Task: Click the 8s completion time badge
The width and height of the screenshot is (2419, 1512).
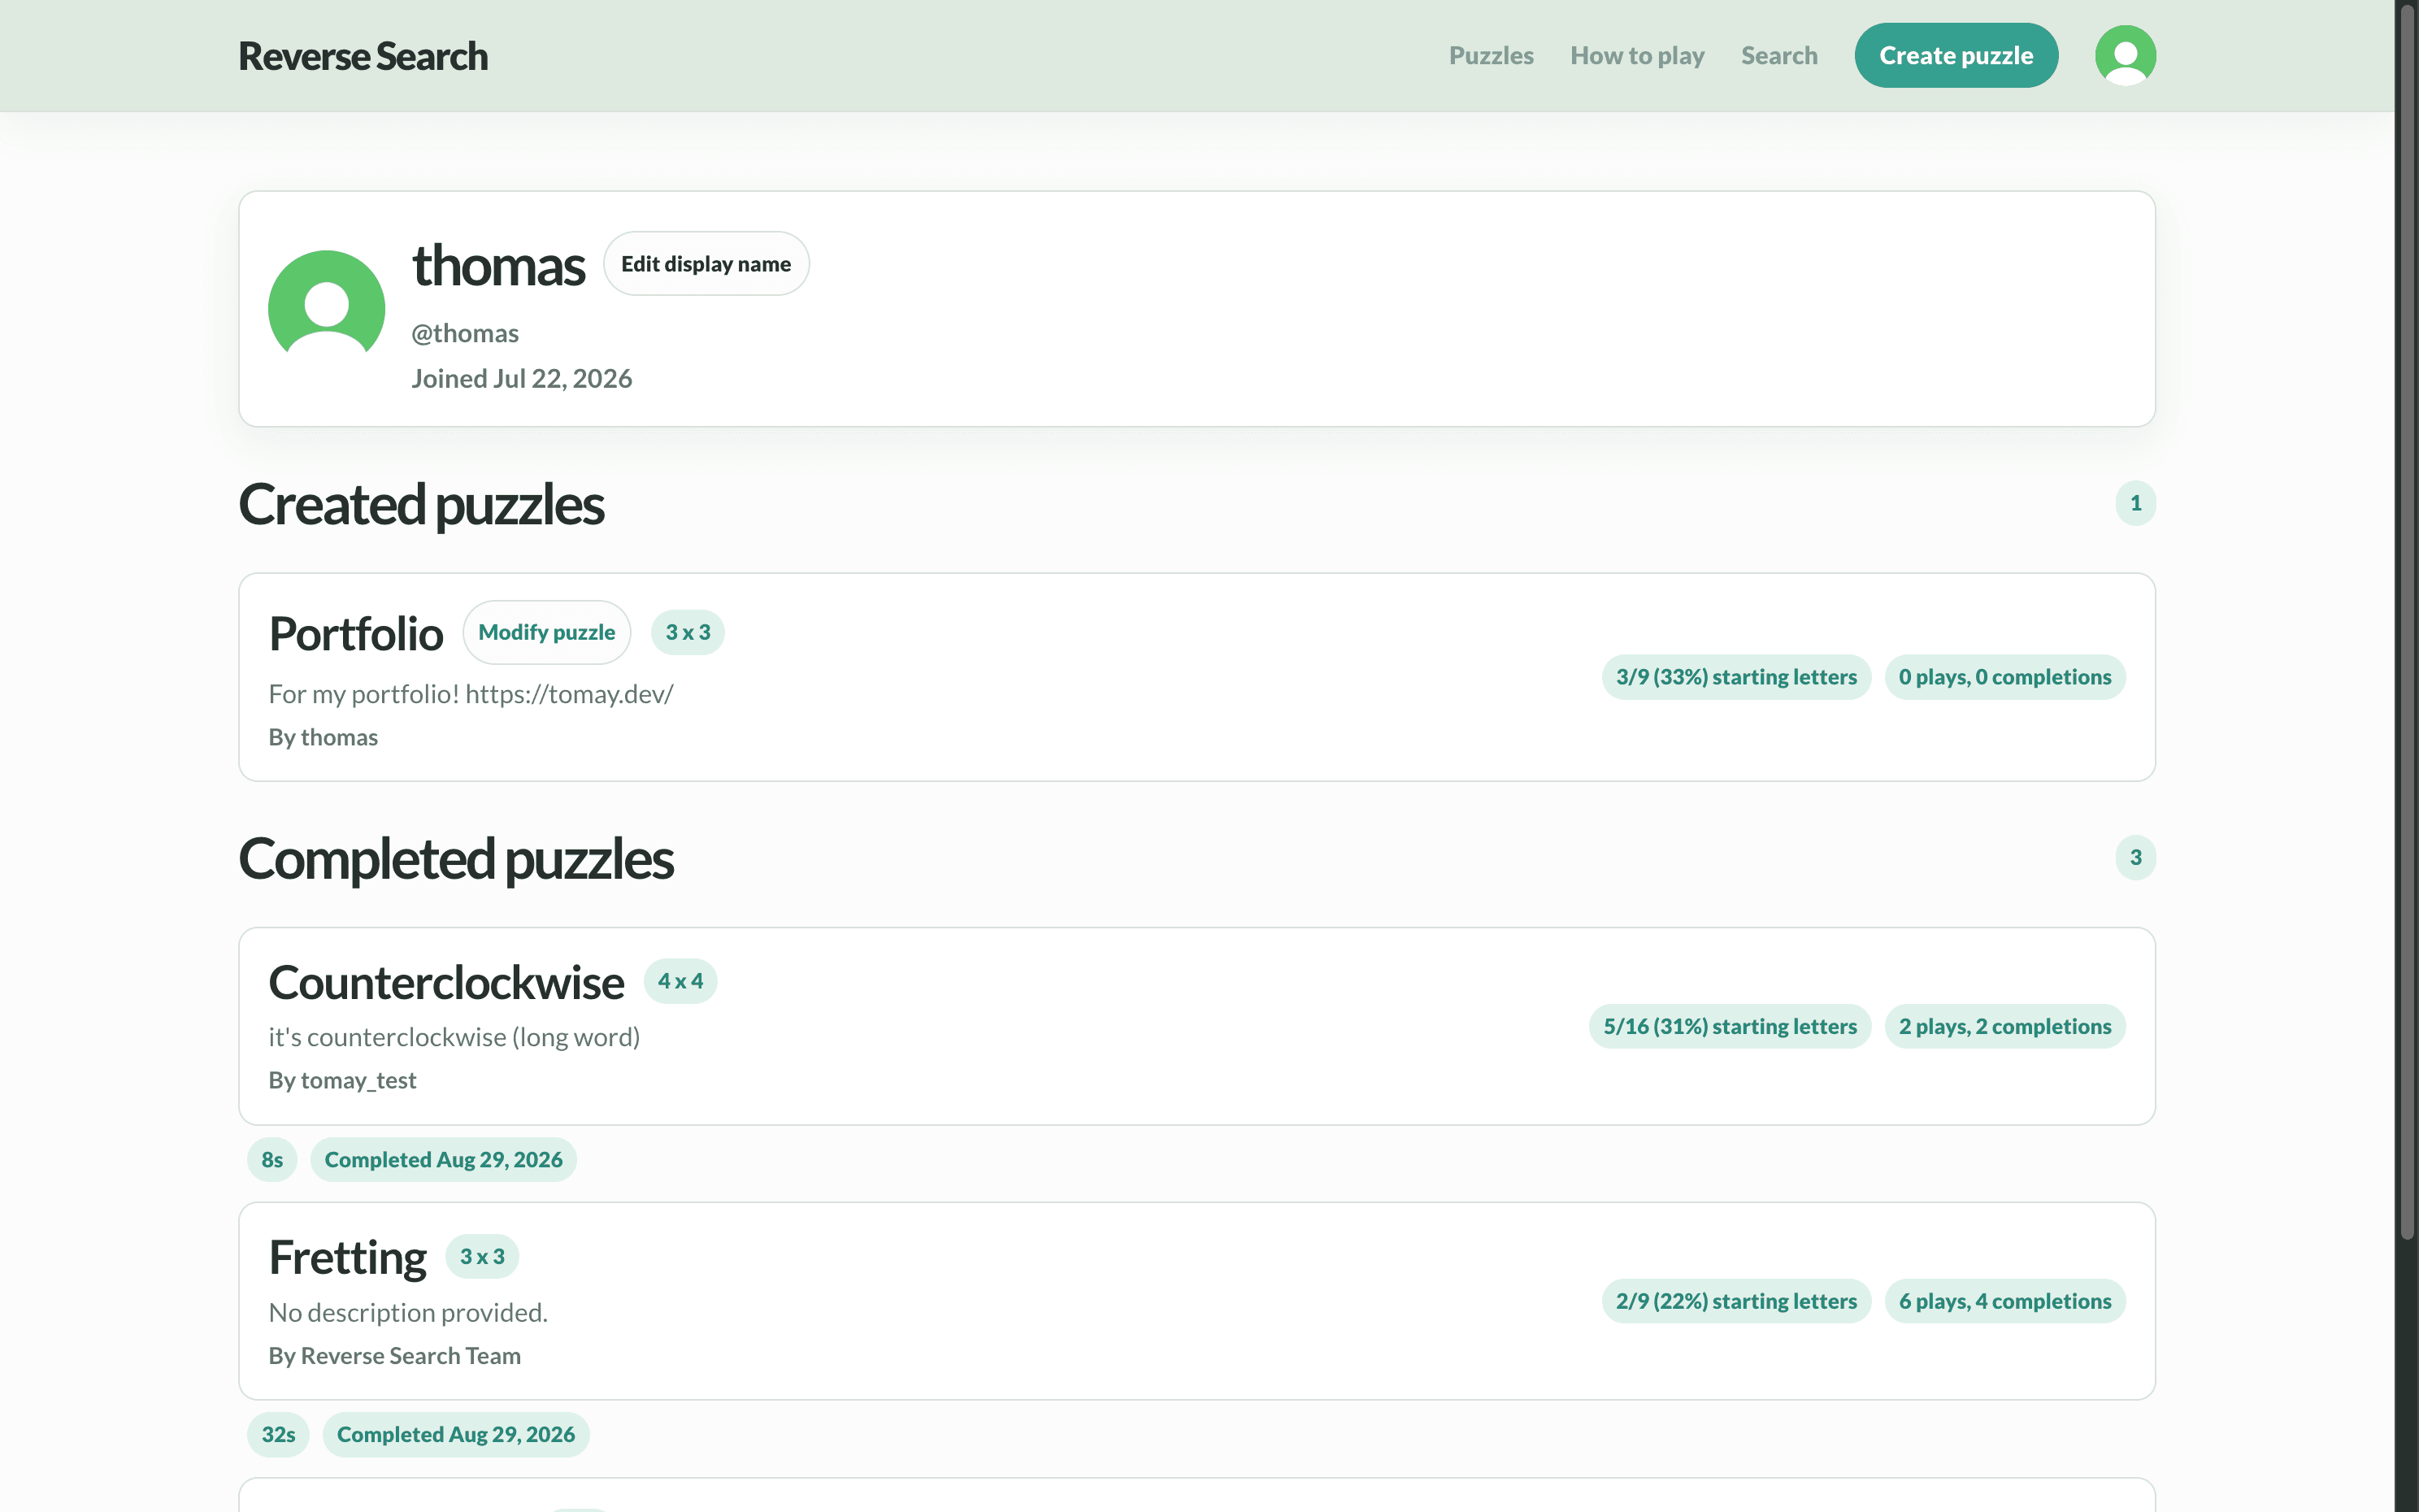Action: (271, 1159)
